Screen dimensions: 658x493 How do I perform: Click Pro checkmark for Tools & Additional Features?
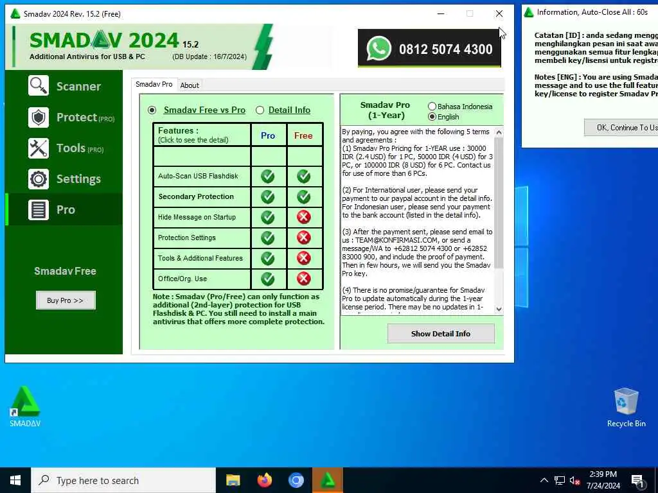click(x=268, y=258)
